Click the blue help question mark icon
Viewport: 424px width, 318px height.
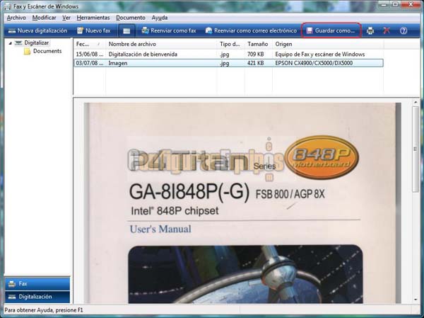(x=404, y=30)
